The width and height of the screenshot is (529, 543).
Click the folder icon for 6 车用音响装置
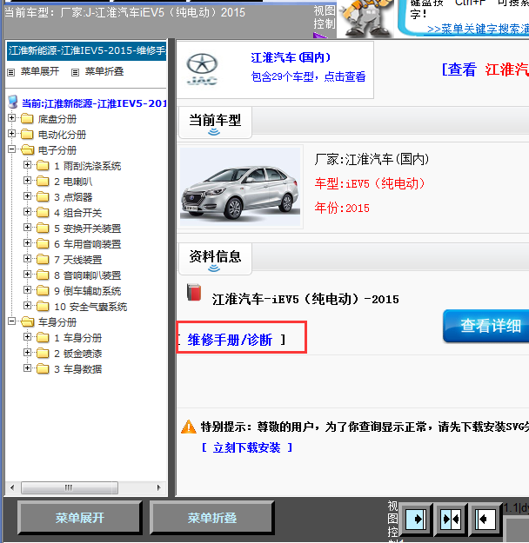click(43, 244)
